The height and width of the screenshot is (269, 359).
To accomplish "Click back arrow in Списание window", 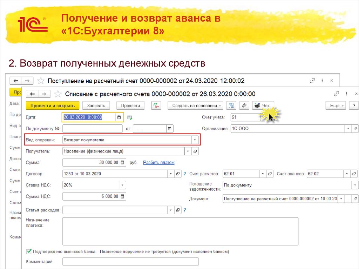I will (x=32, y=94).
